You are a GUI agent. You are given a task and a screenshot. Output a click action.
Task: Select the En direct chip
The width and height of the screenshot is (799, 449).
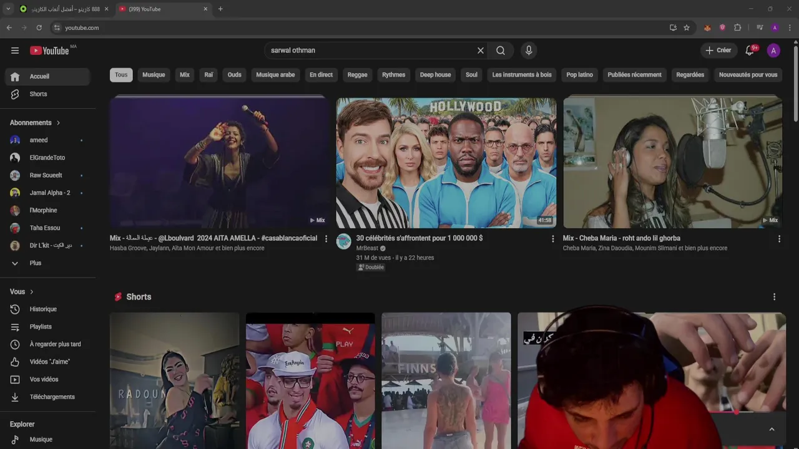321,75
